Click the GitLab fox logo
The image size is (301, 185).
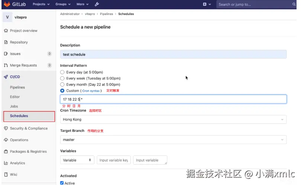[x=7, y=4]
